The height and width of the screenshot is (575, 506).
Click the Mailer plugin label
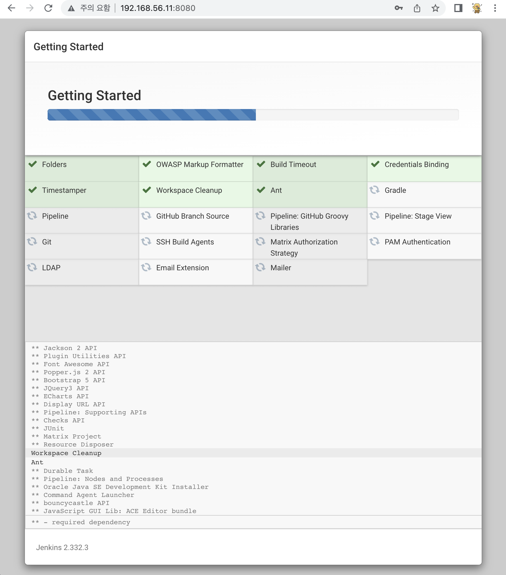click(x=281, y=268)
